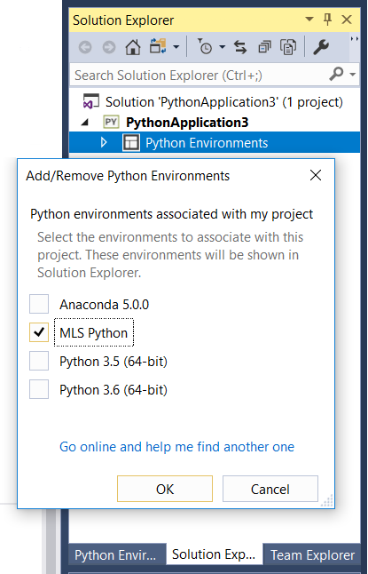Click the Cancel button
Screen dimensions: 368x574
tap(270, 489)
